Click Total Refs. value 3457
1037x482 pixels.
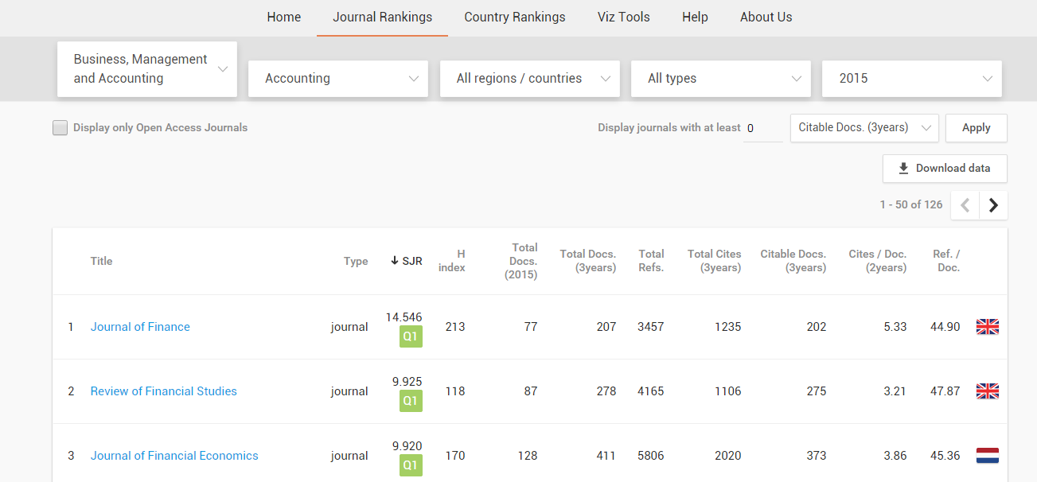click(x=651, y=327)
